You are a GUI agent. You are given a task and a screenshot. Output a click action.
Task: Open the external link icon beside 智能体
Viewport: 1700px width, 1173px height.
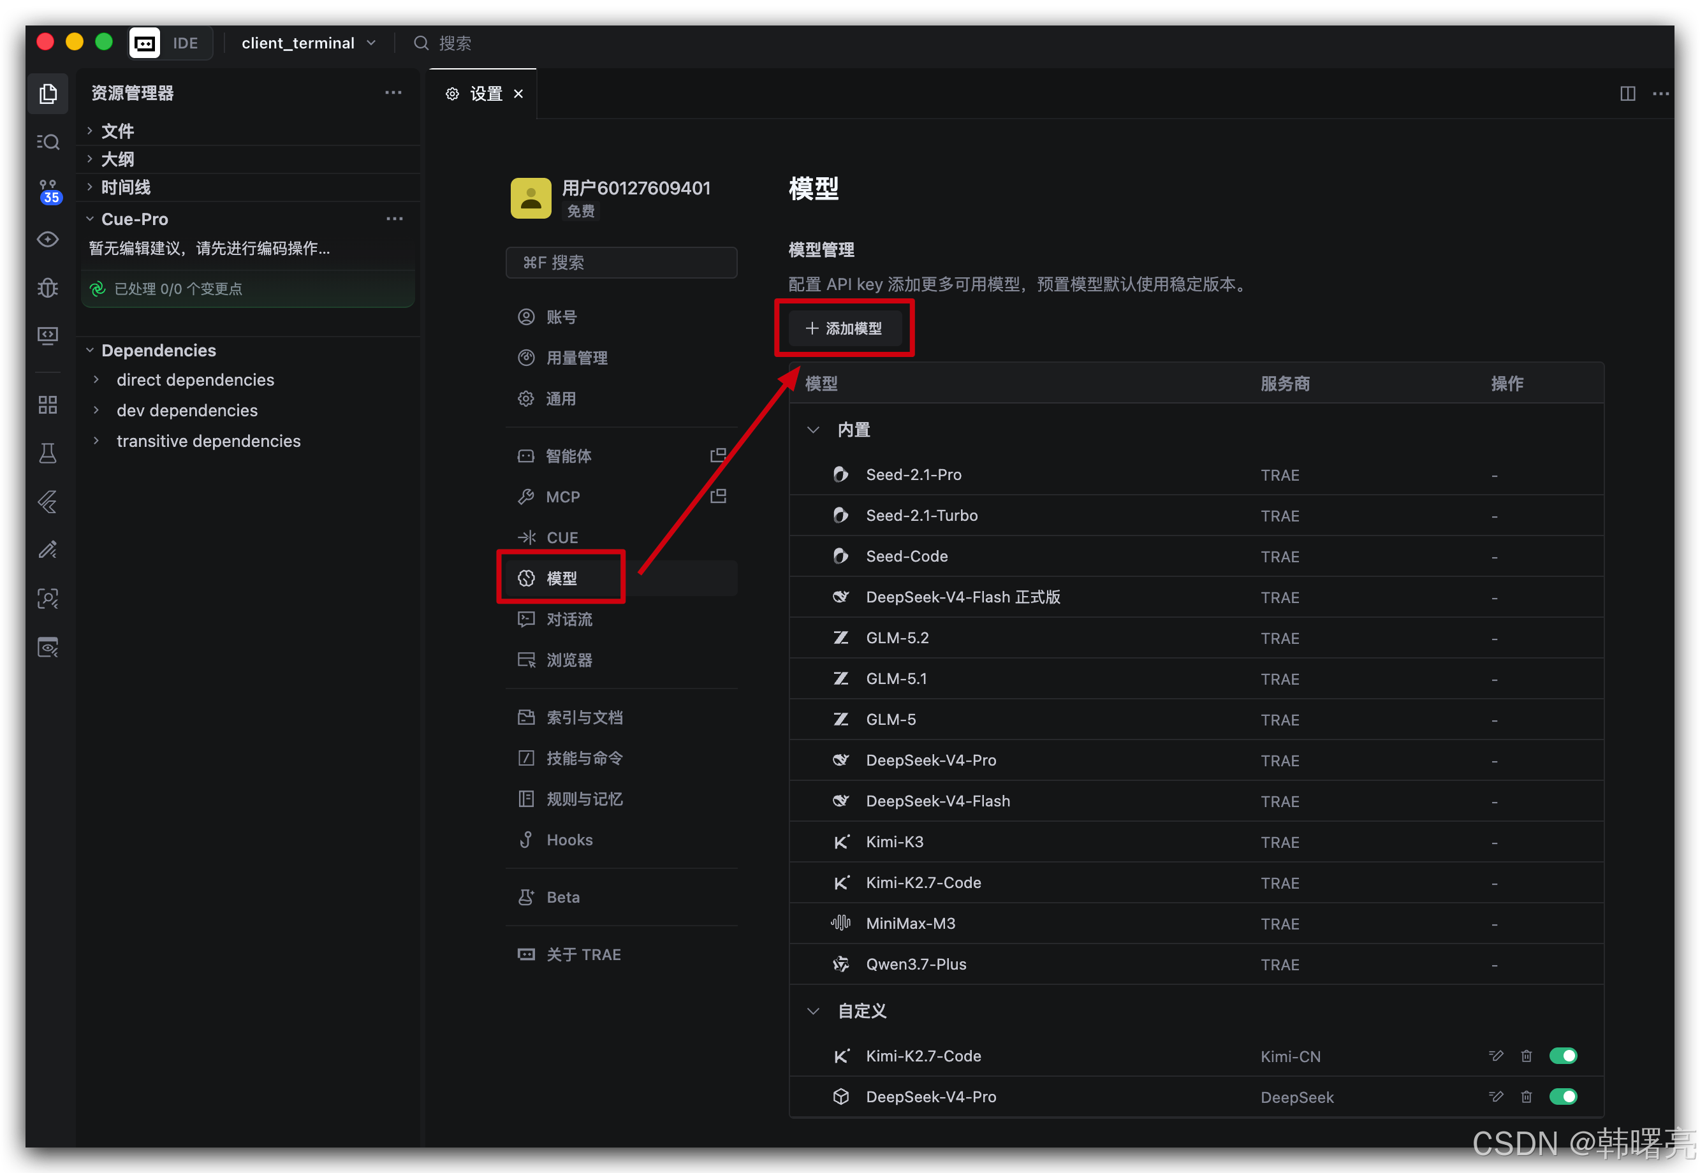point(718,455)
